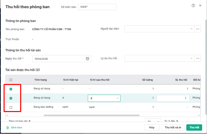This screenshot has width=207, height=134.
Task: Click the Hủy button
Action: [152, 127]
